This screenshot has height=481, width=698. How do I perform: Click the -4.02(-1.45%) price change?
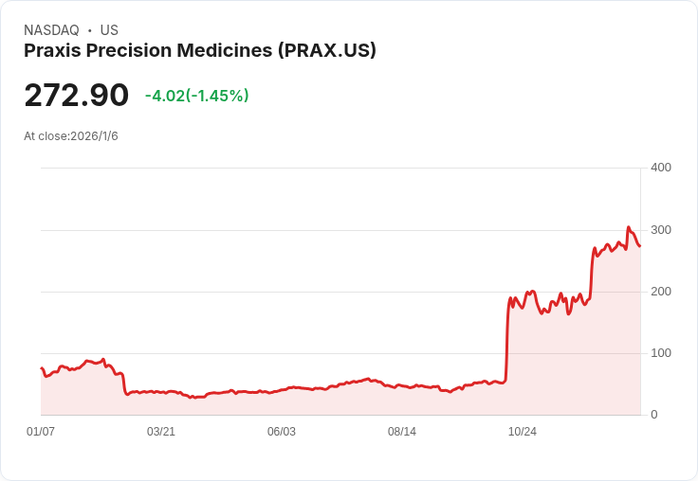click(x=196, y=96)
